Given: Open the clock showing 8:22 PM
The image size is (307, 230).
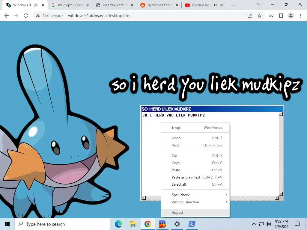Looking at the screenshot, I should tap(281, 224).
